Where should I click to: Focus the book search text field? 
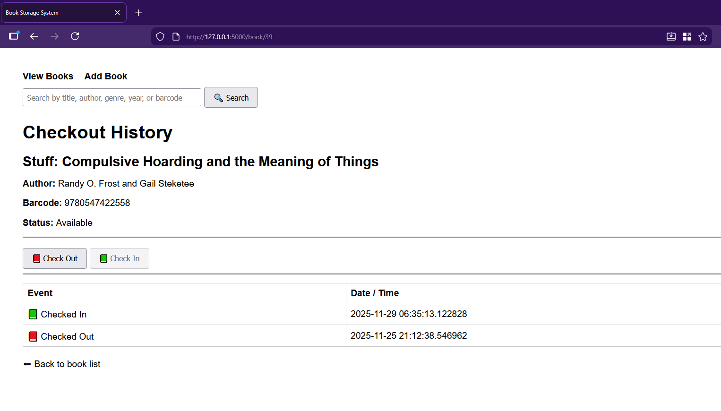(x=112, y=98)
